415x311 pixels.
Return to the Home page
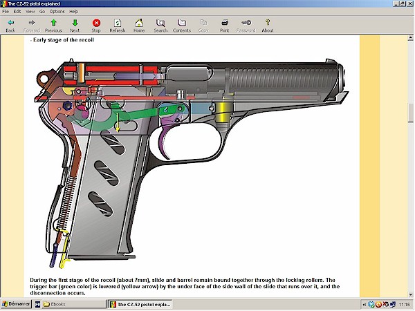(x=139, y=26)
